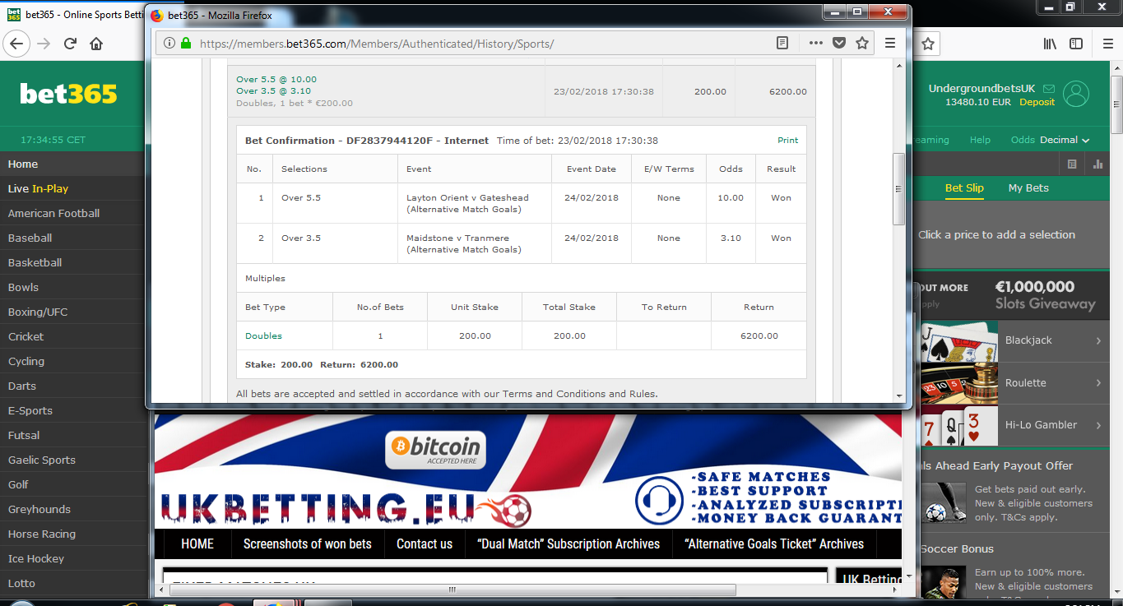Open browser home page icon
Viewport: 1123px width, 606px height.
pos(96,44)
